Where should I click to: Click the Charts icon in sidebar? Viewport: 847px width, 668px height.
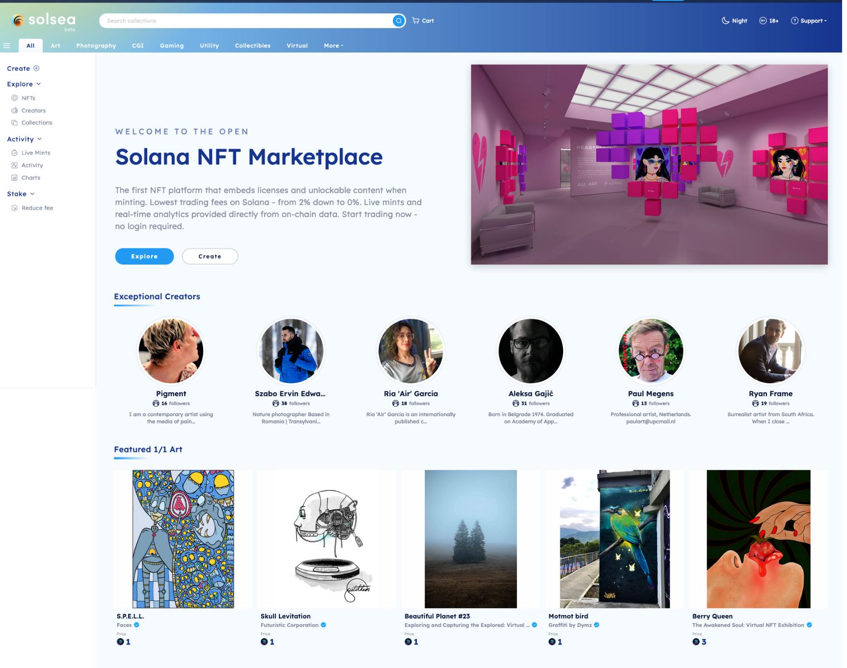[15, 179]
